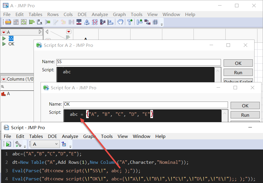Click the red-blue cells with zigzag arrow icon
The height and width of the screenshot is (183, 263).
point(147,22)
